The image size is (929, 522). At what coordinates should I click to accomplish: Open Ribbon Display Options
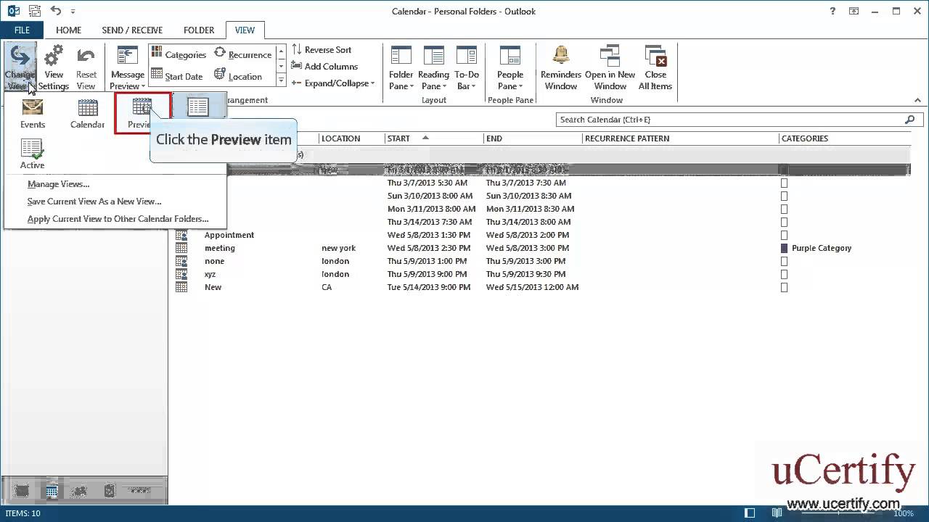[854, 11]
